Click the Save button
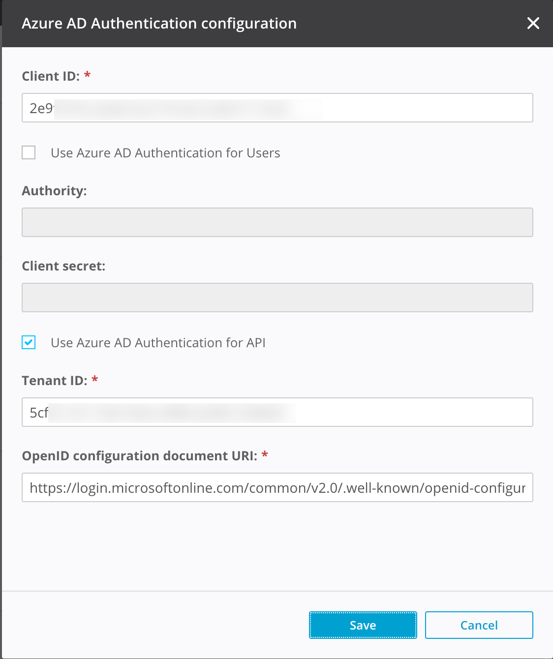 tap(363, 625)
